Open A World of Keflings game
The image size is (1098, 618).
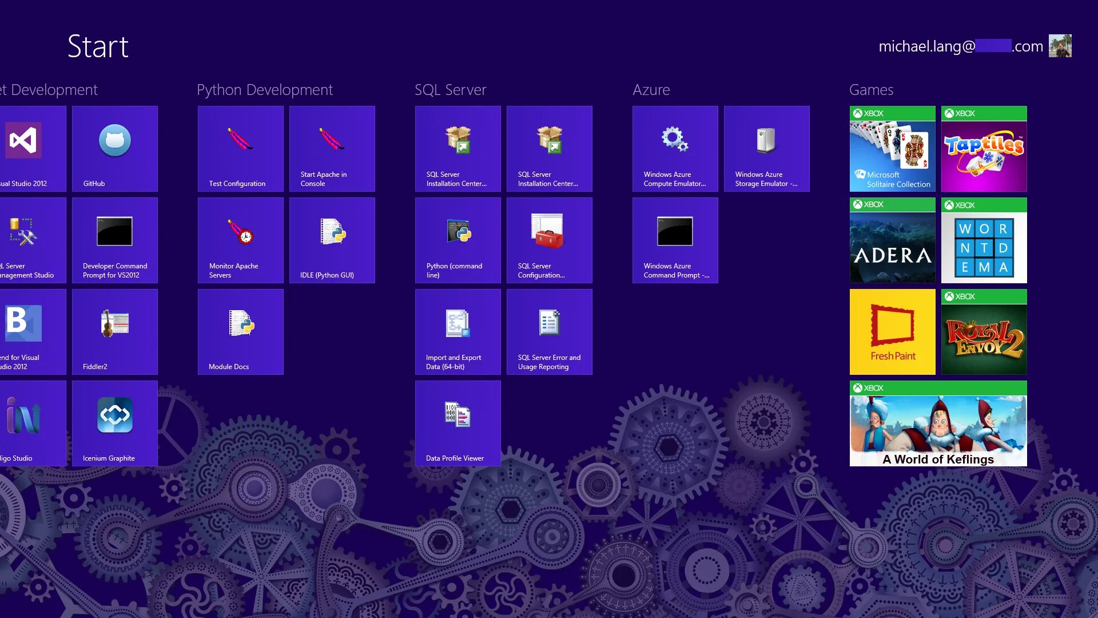[938, 423]
